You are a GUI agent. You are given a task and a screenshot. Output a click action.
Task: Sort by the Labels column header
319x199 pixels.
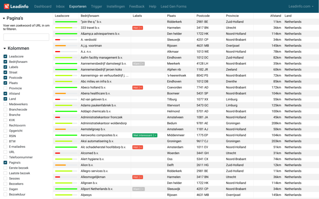point(137,16)
